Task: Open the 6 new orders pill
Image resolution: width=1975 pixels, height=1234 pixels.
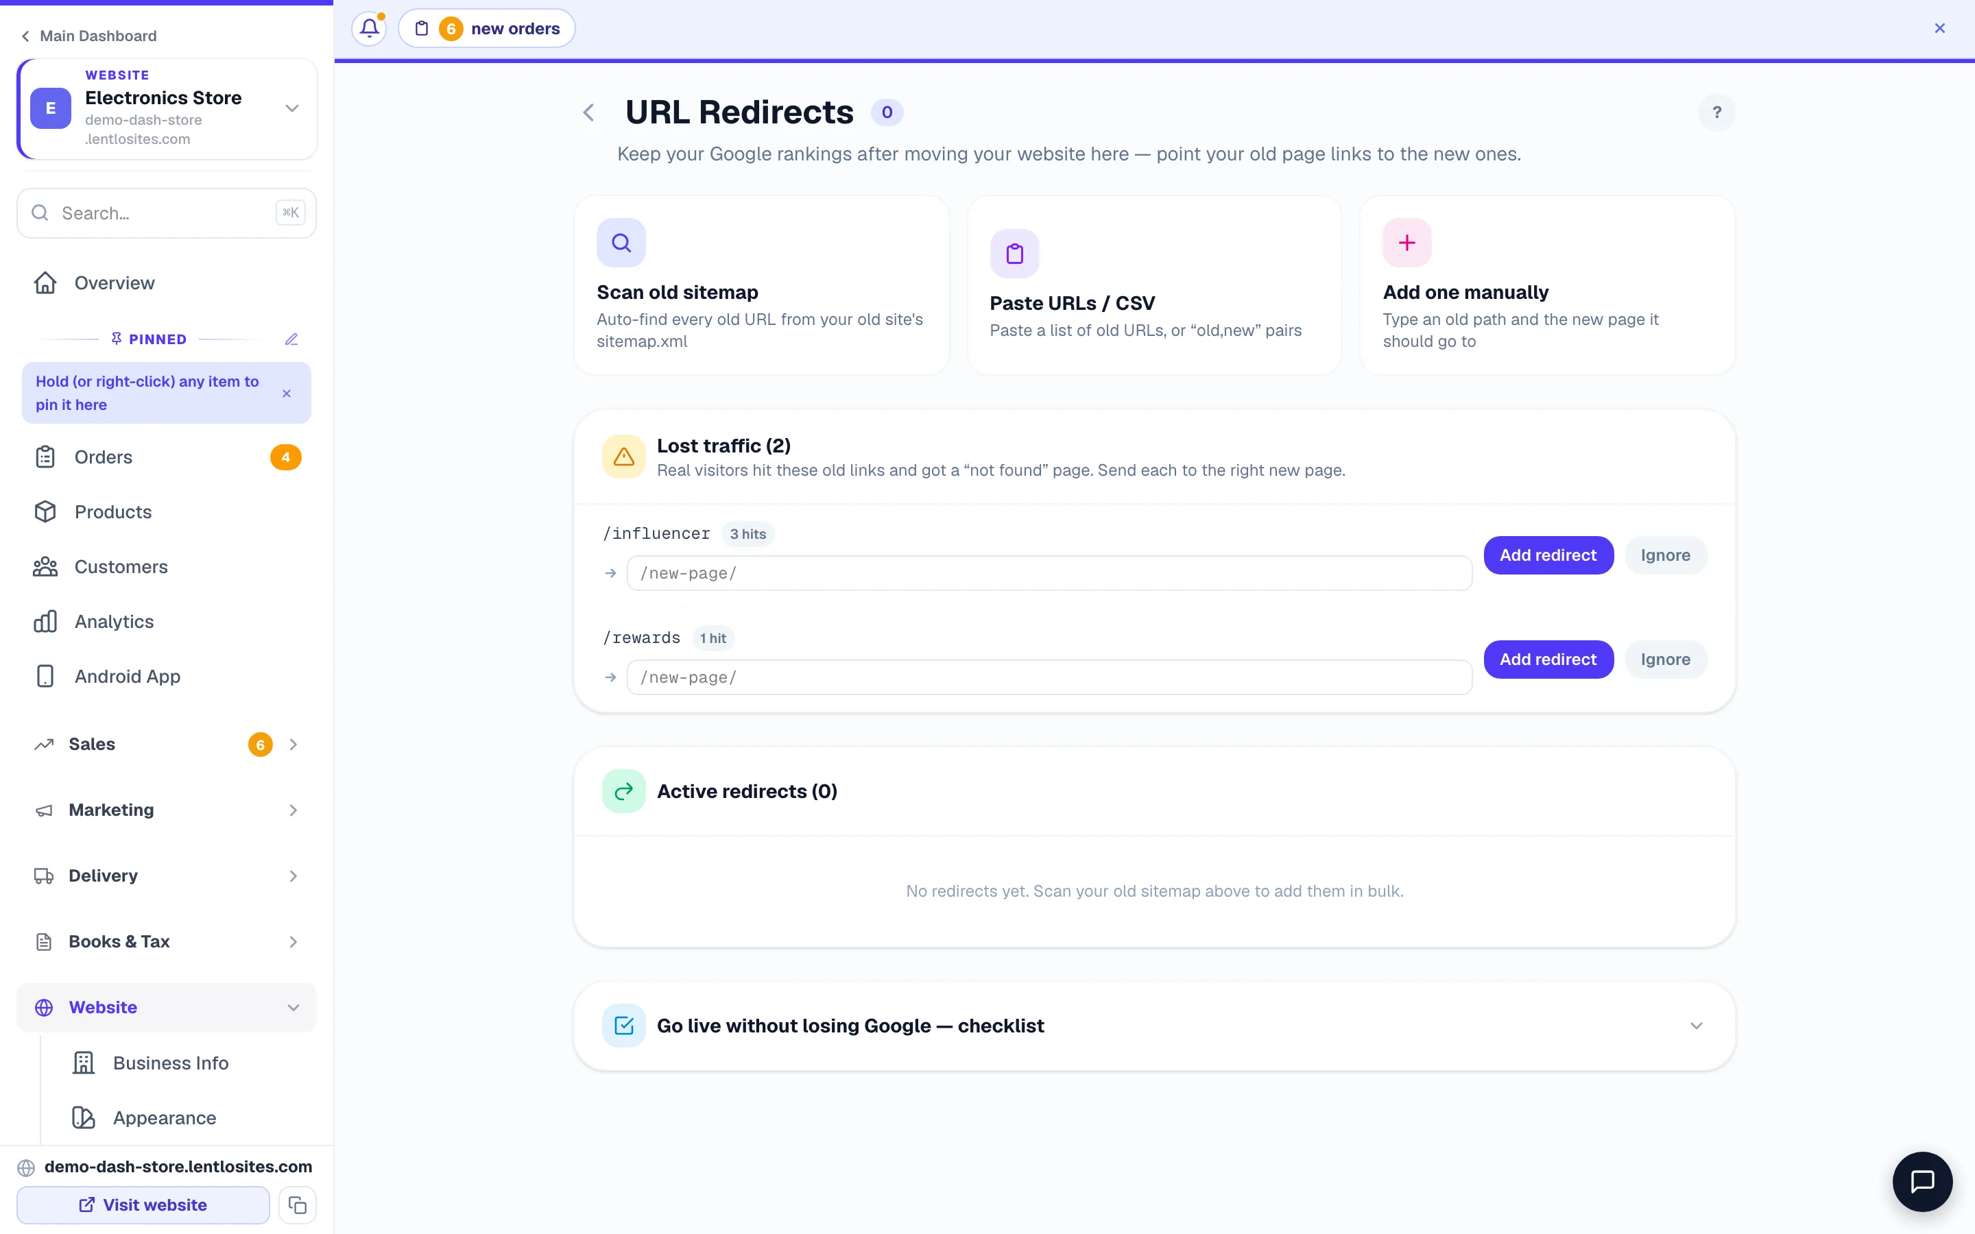Action: tap(486, 29)
